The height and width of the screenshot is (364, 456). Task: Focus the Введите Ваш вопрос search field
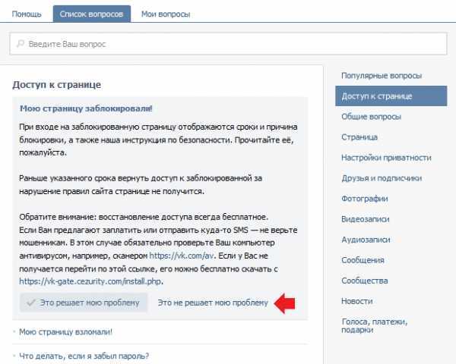tap(228, 44)
